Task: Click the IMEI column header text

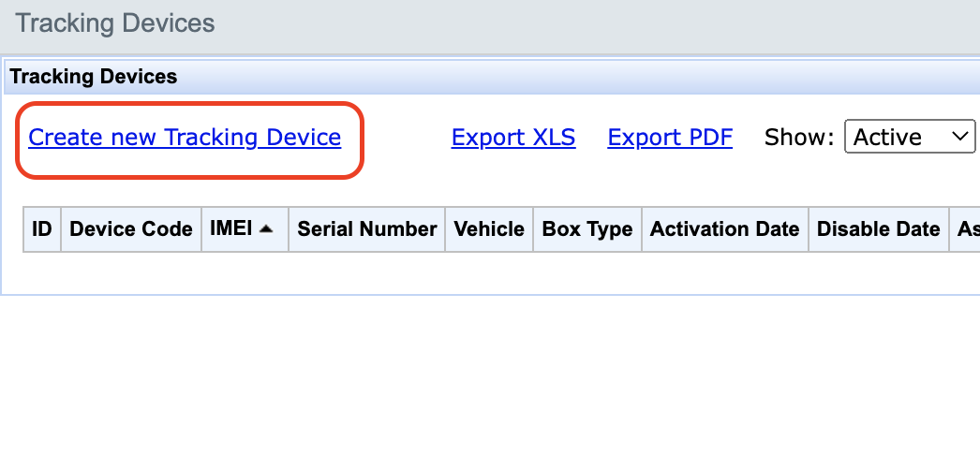Action: pyautogui.click(x=231, y=228)
